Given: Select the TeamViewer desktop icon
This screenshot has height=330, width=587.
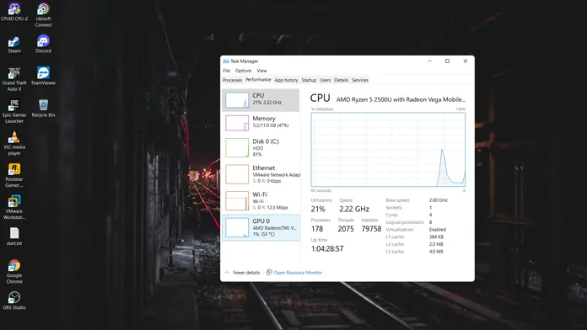Looking at the screenshot, I should [43, 76].
